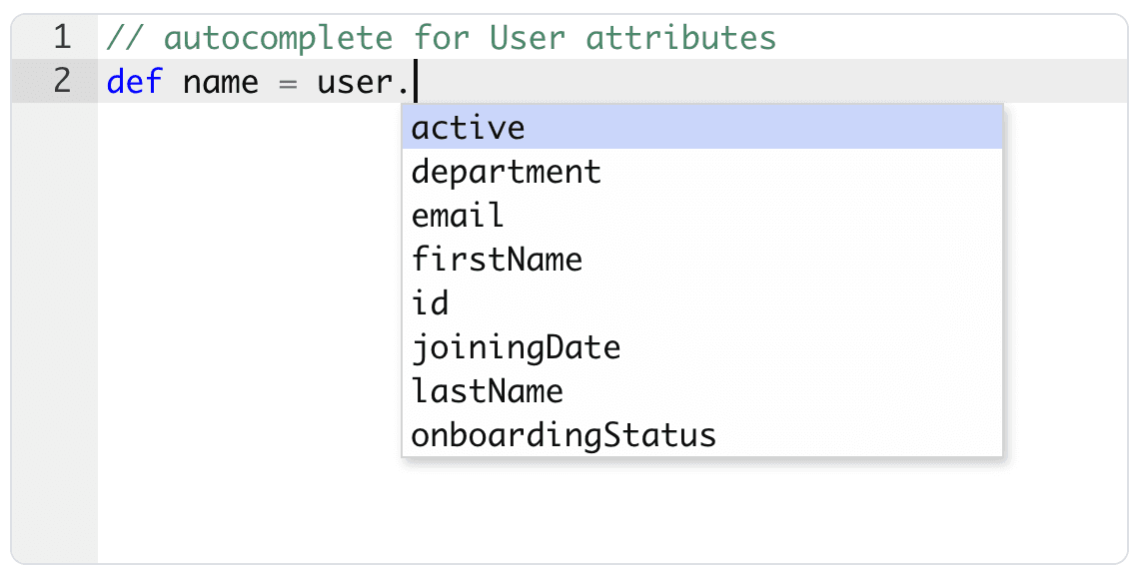
Task: Choose the 'id' completion entry
Action: [431, 303]
